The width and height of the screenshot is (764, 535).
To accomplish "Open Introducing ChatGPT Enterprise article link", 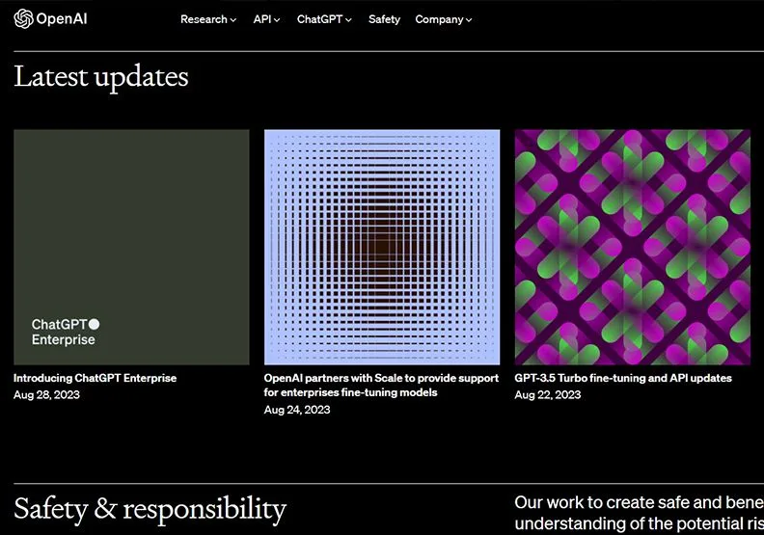I will tap(95, 378).
